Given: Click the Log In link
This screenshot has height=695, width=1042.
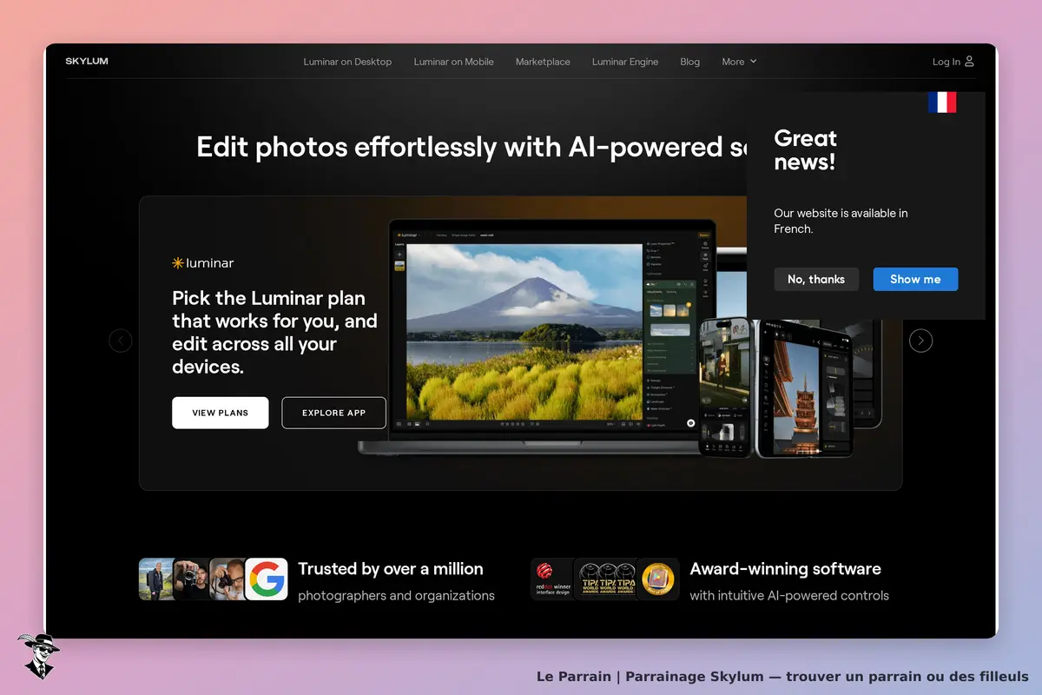Looking at the screenshot, I should pyautogui.click(x=946, y=62).
